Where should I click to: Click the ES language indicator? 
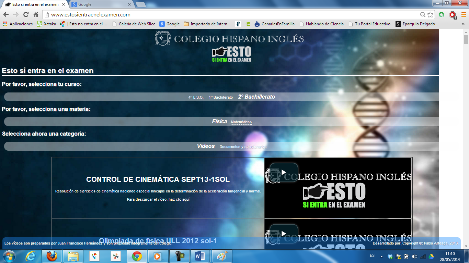(372, 255)
